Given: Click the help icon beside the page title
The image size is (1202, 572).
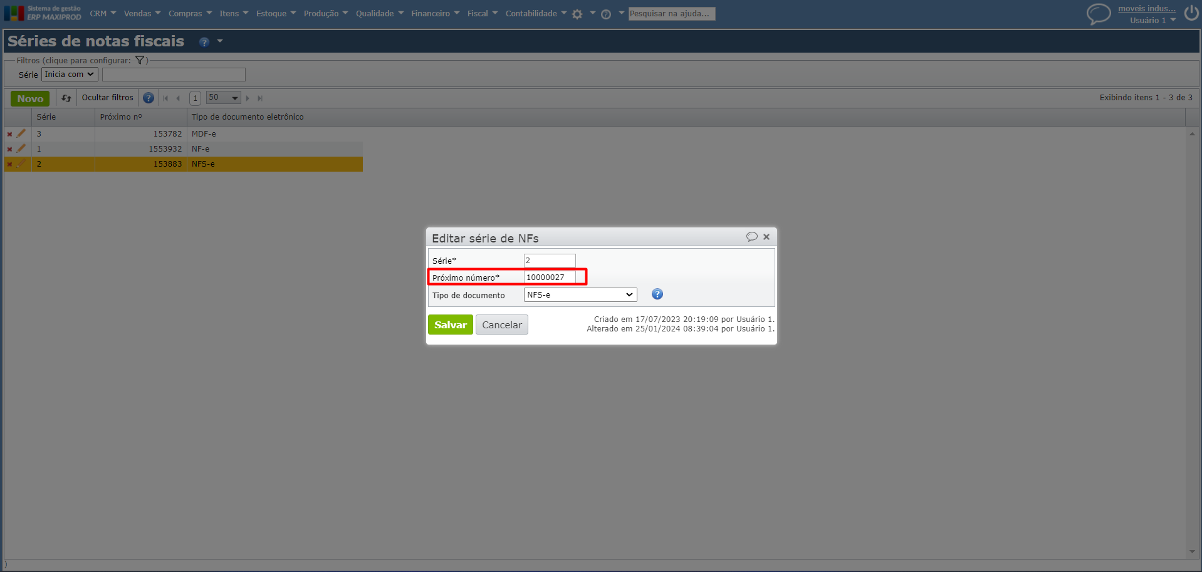Looking at the screenshot, I should (204, 42).
